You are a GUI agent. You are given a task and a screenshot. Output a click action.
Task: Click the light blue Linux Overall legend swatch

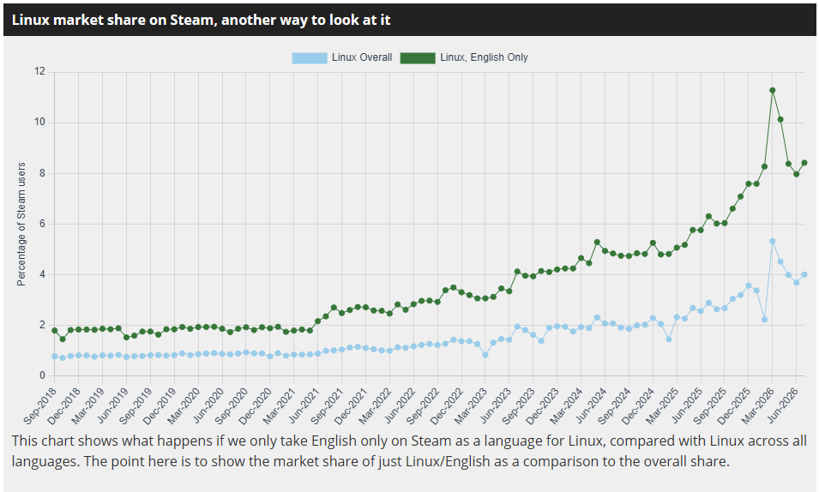[310, 58]
